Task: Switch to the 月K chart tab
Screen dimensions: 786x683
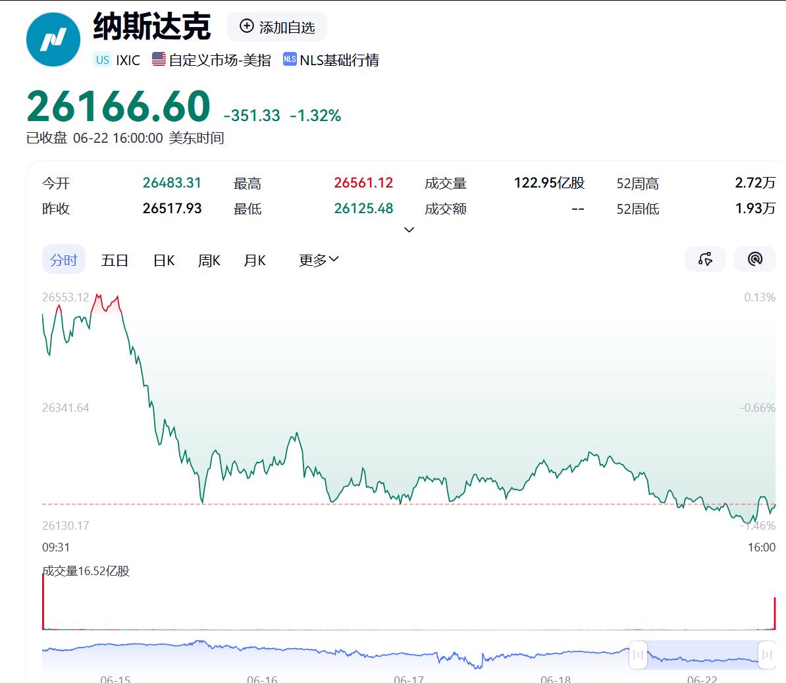Action: click(255, 260)
